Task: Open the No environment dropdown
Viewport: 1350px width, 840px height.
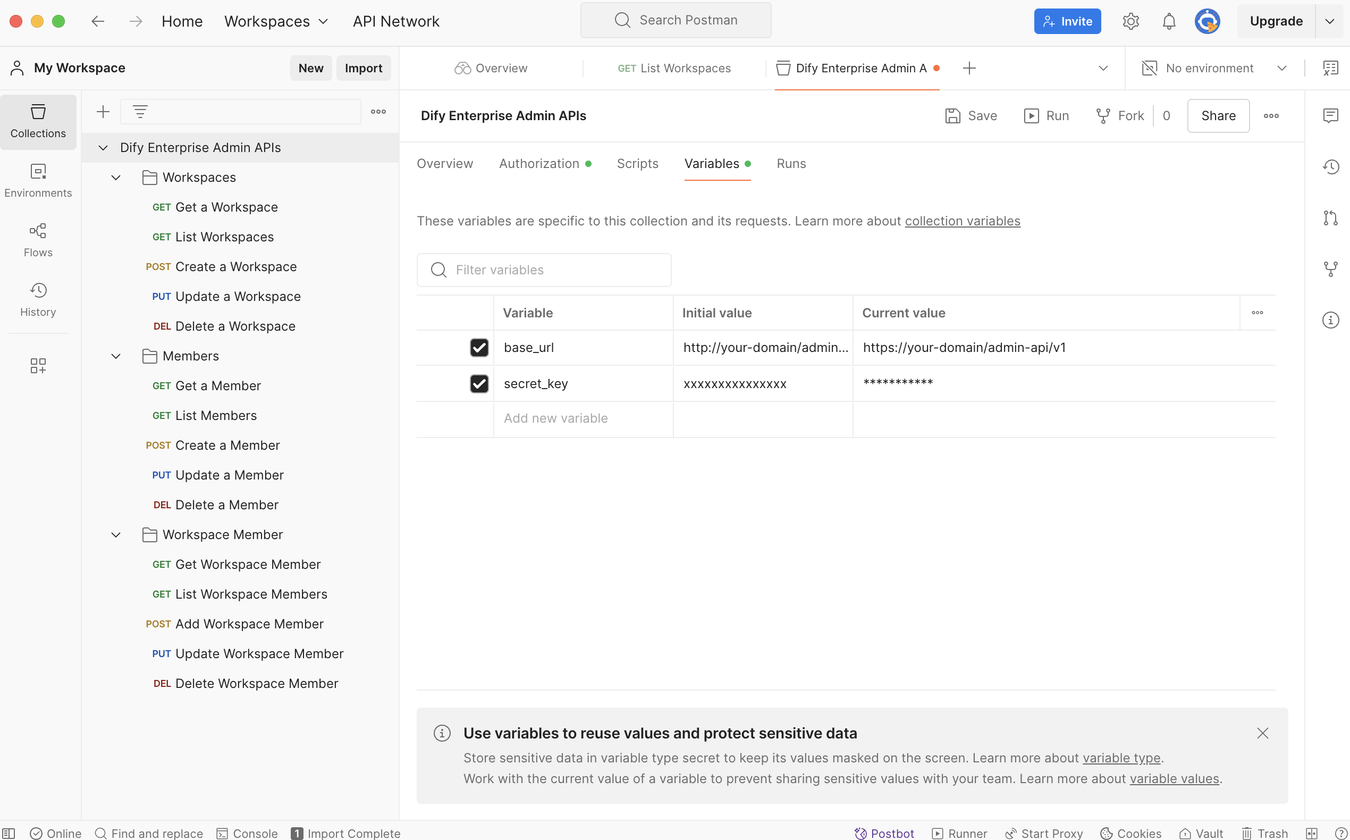Action: (x=1213, y=68)
